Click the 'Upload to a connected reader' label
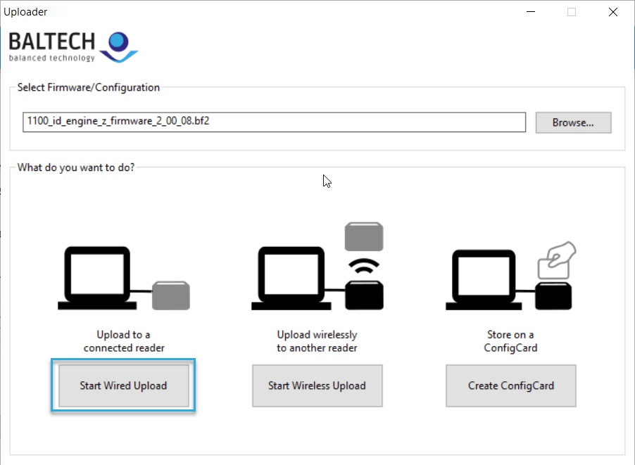The width and height of the screenshot is (635, 465). click(124, 341)
